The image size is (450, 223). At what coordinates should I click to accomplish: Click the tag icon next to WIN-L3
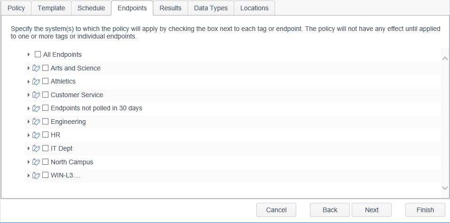[36, 176]
